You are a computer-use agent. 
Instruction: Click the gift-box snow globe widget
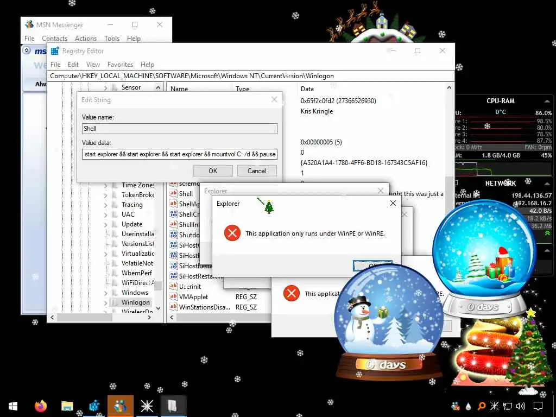(x=484, y=259)
